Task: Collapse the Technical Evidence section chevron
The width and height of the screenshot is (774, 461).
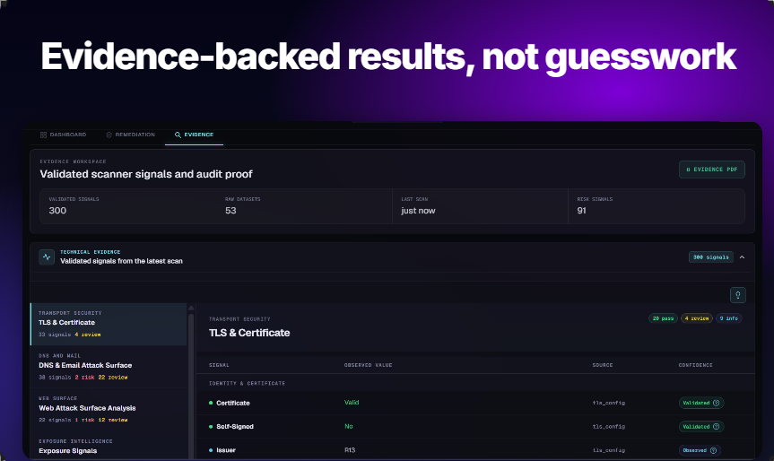Action: pyautogui.click(x=742, y=257)
